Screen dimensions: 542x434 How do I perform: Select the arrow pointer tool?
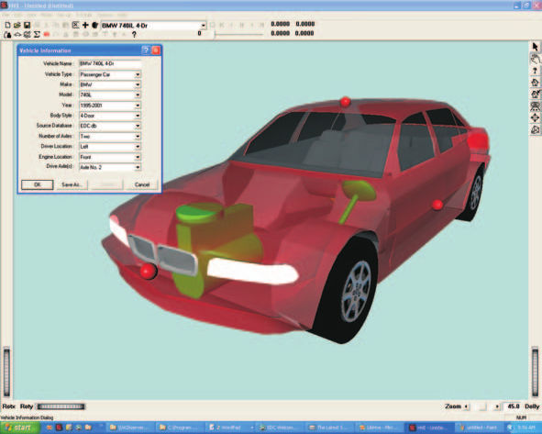pos(535,47)
